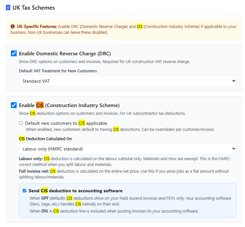This screenshot has width=245, height=227.
Task: Click the 'When enabled, new customers default' hint
Action: 120,130
